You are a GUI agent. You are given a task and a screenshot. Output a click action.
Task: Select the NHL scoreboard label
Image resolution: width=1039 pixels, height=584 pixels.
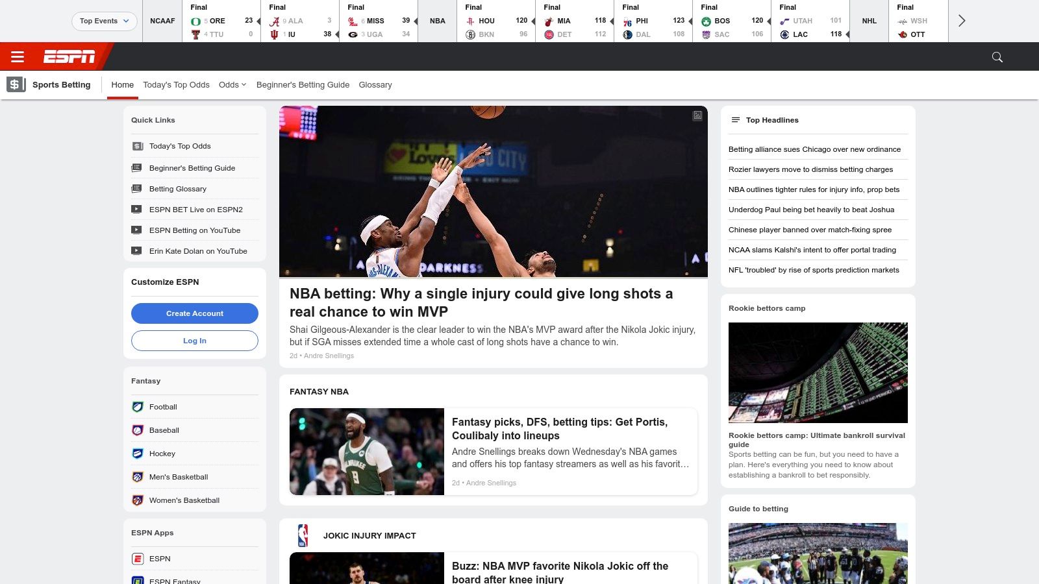[x=869, y=21]
